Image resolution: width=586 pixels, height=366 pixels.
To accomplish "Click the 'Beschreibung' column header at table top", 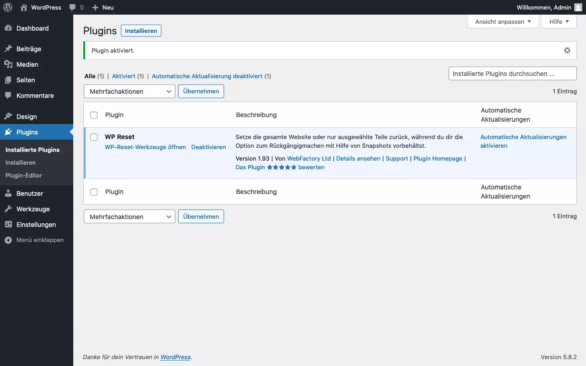I will [x=256, y=115].
